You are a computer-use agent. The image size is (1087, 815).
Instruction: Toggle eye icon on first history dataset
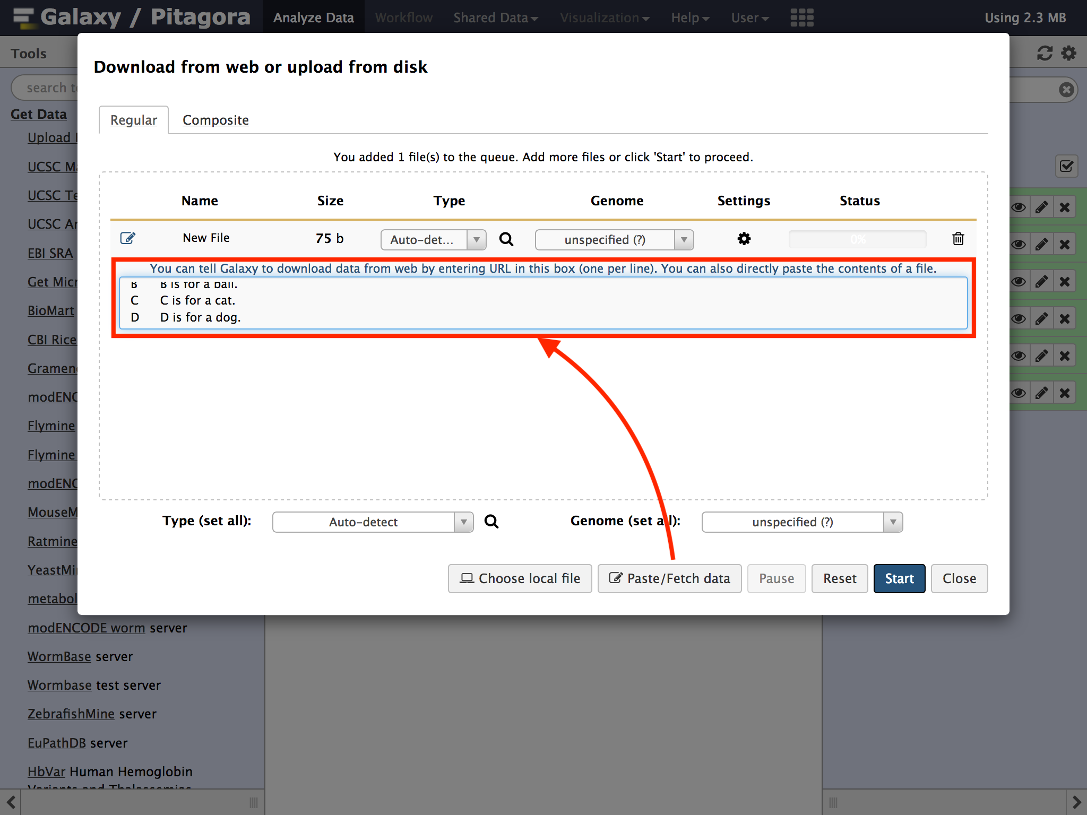pyautogui.click(x=1018, y=207)
